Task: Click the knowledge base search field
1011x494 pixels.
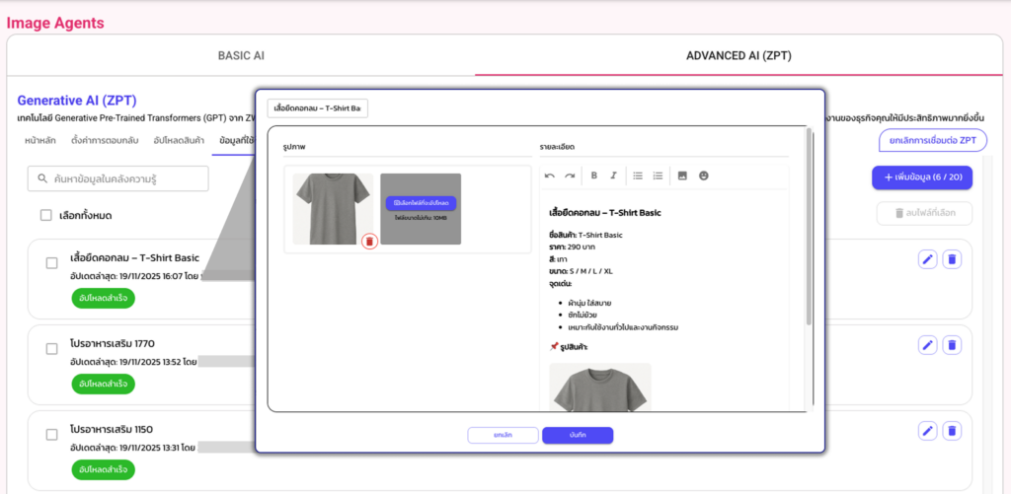Action: coord(118,178)
